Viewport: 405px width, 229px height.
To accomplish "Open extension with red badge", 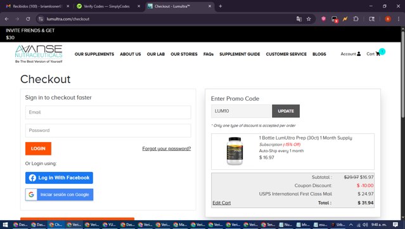I will [x=335, y=19].
